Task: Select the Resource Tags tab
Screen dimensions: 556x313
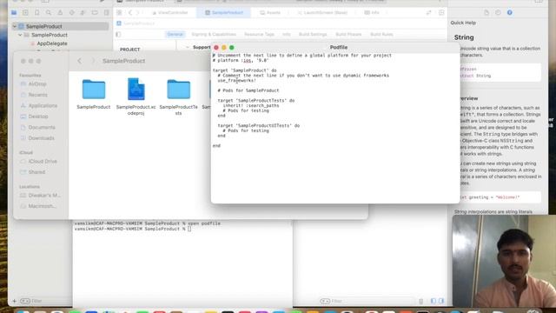Action: tap(259, 35)
